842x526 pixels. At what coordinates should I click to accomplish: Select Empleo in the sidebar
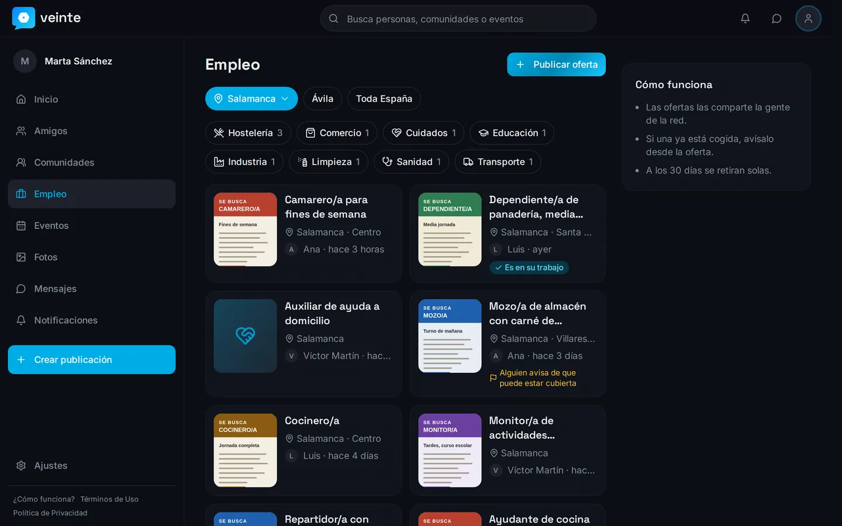coord(92,194)
